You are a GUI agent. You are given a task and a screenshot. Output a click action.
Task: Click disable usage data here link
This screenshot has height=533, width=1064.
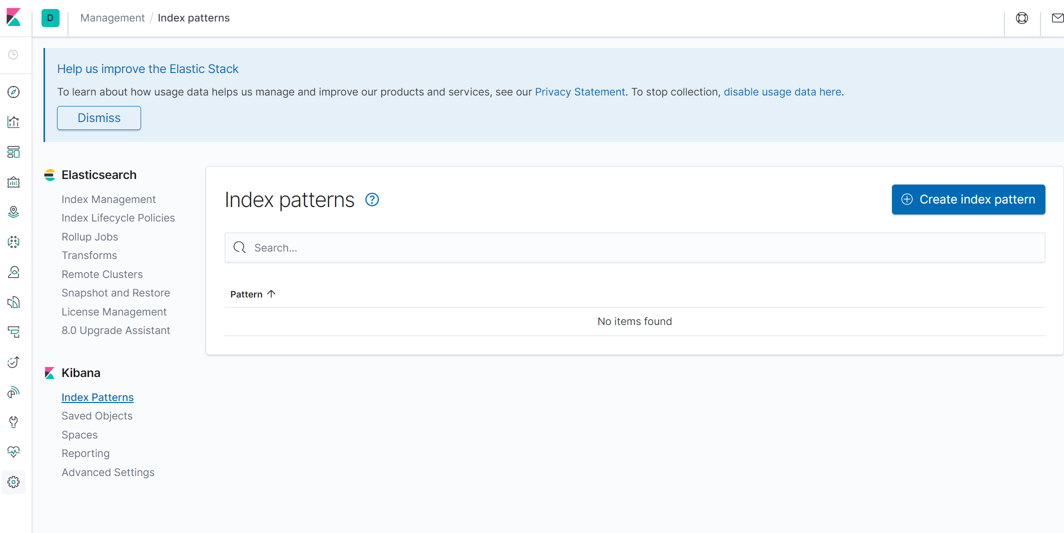(782, 92)
